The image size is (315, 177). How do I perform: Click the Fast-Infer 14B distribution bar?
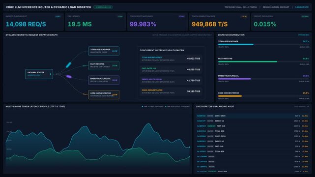coord(263,61)
